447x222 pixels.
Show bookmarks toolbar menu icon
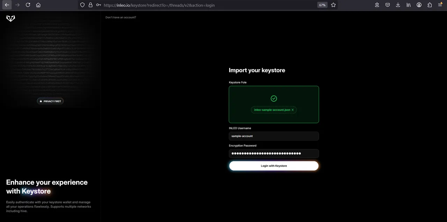(x=377, y=5)
